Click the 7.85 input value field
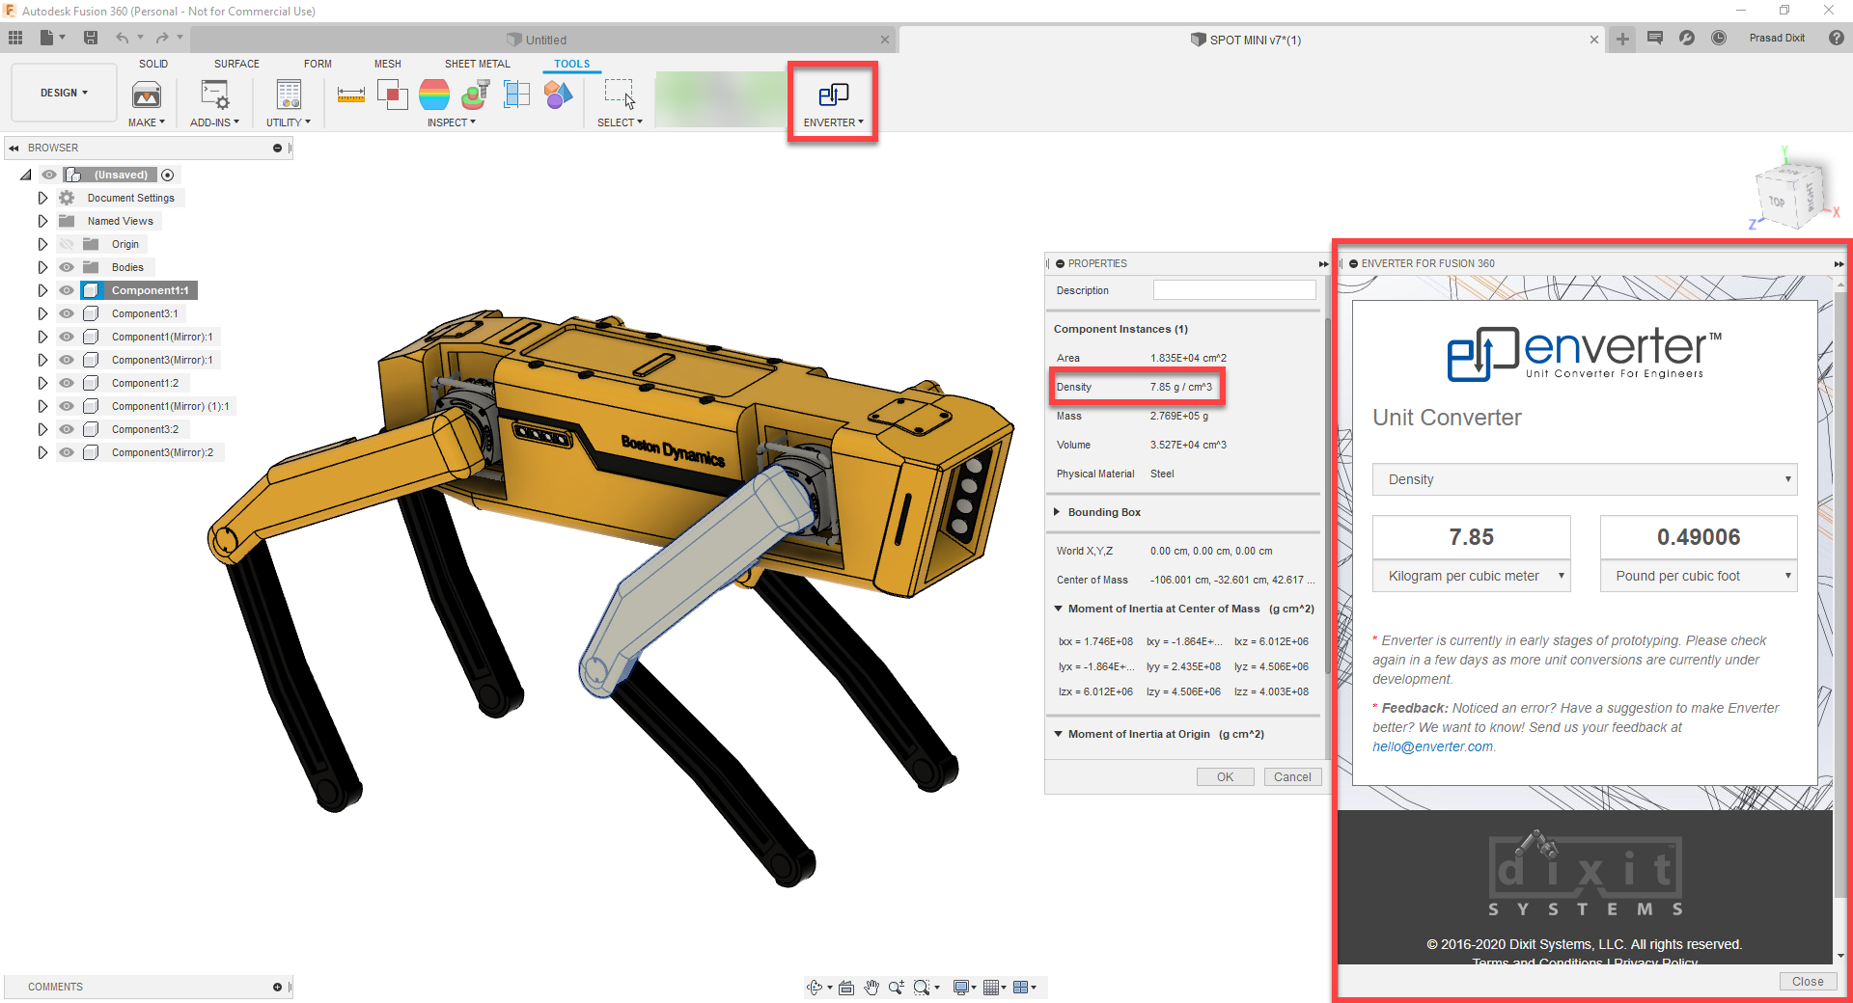 coord(1472,536)
